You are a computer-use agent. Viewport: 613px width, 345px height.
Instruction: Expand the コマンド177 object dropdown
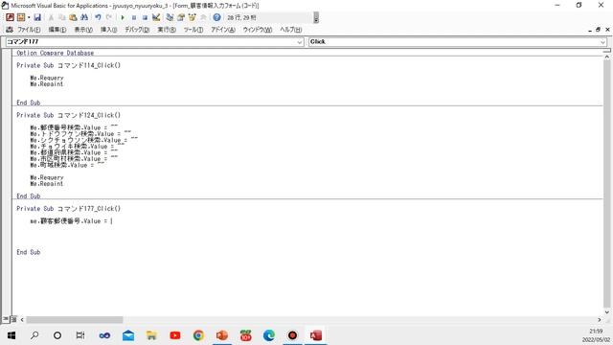click(300, 42)
